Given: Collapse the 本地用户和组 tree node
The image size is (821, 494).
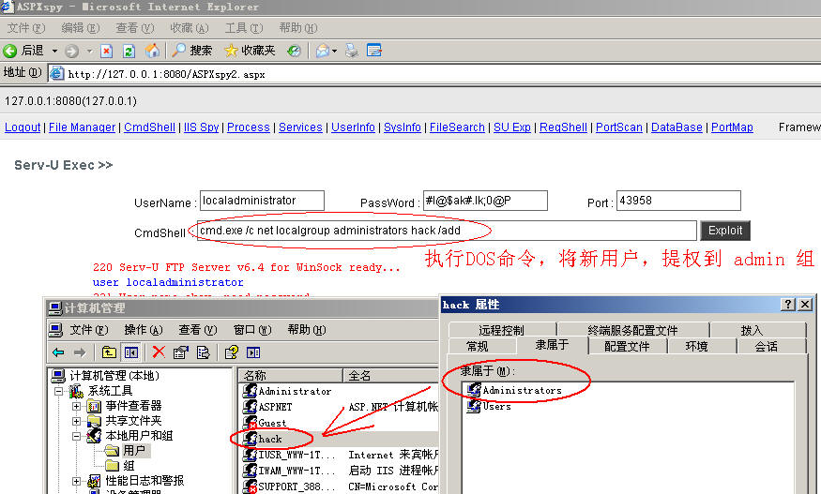Looking at the screenshot, I should pos(76,436).
